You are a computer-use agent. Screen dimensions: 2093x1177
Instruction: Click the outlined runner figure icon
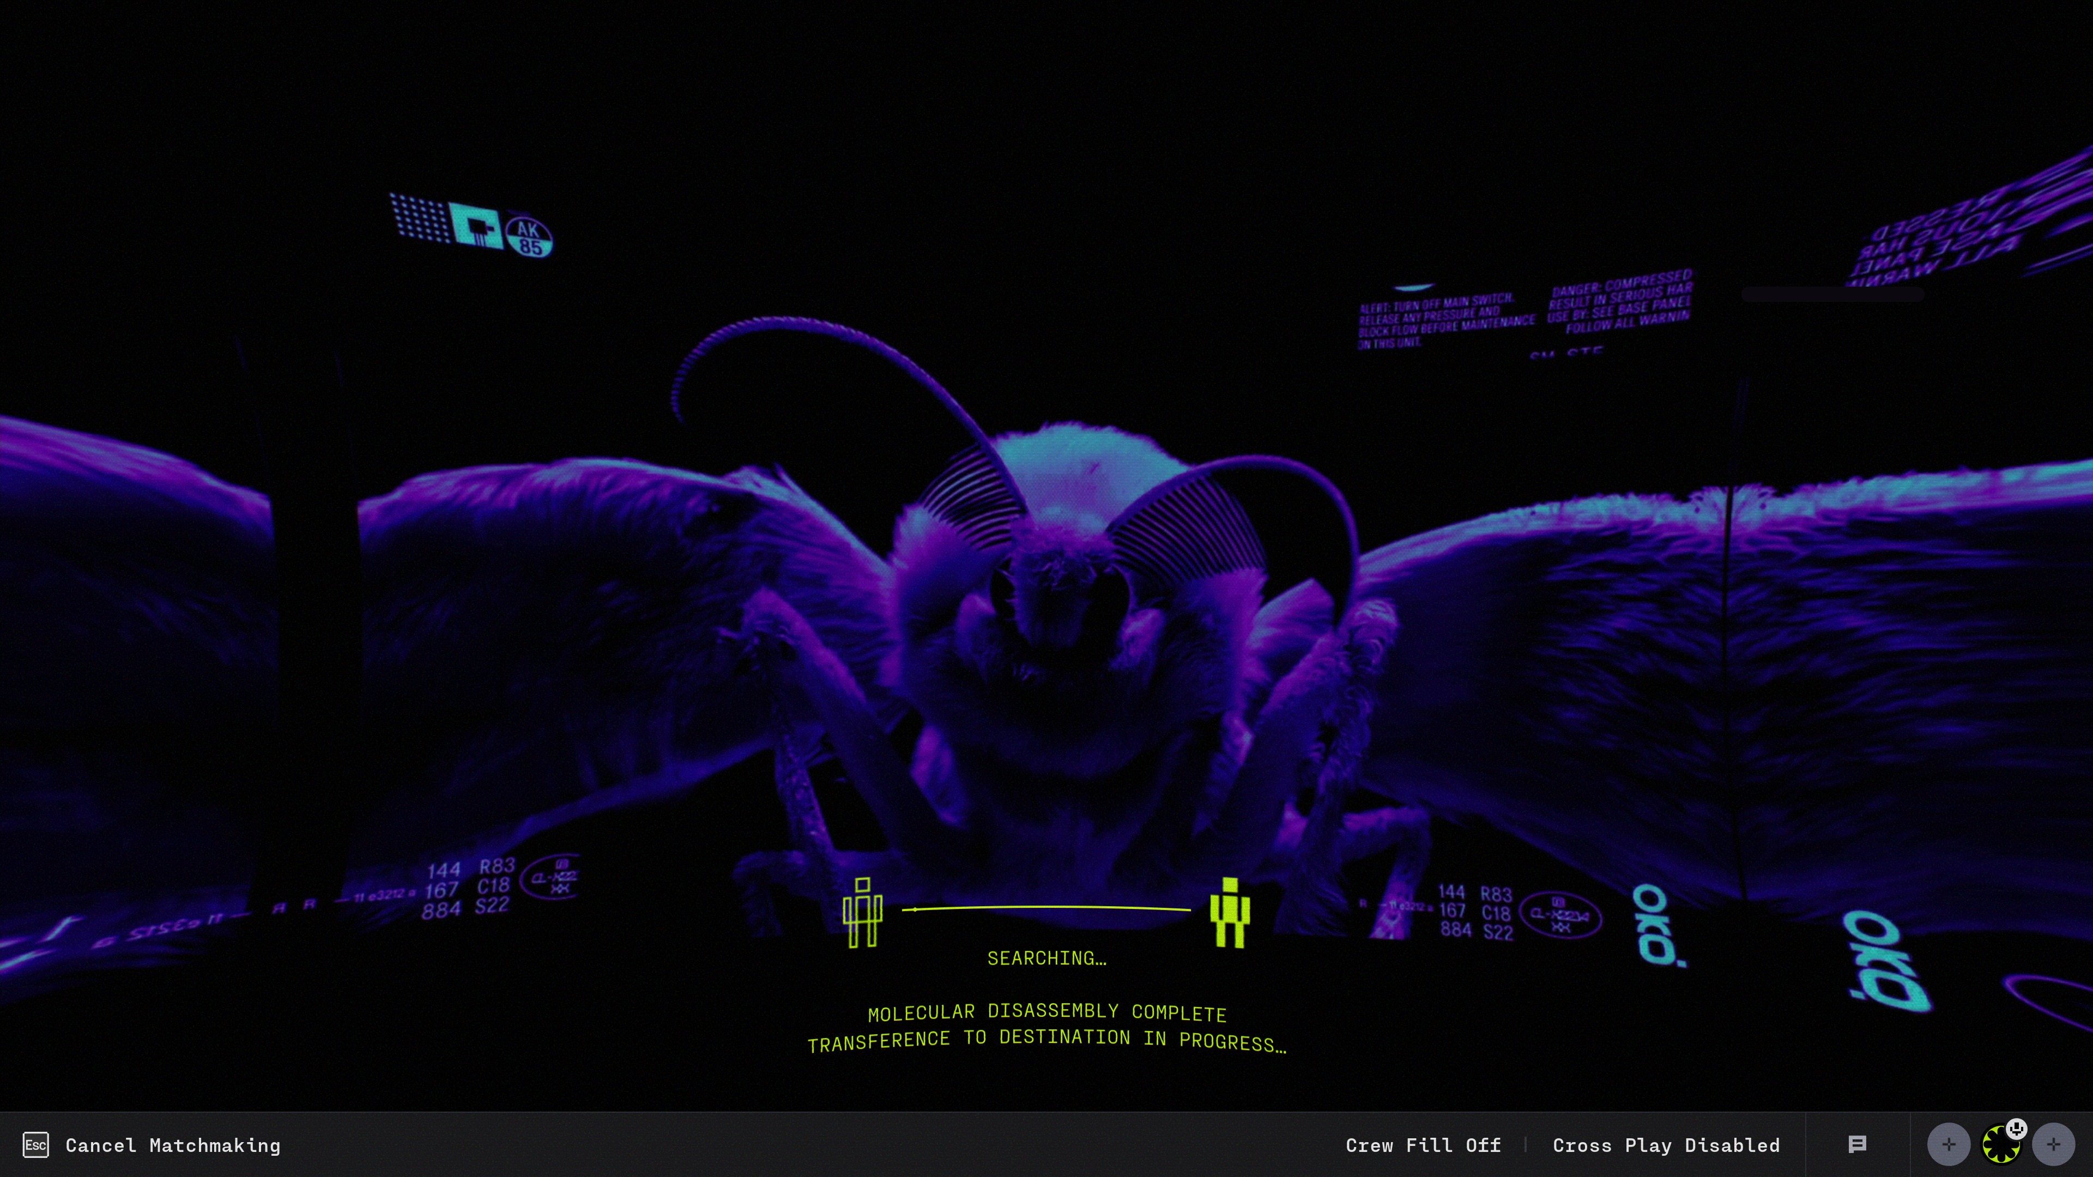[x=862, y=913]
